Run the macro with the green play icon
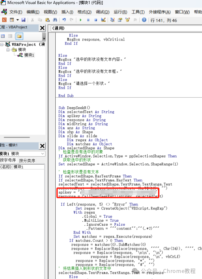 [81, 20]
